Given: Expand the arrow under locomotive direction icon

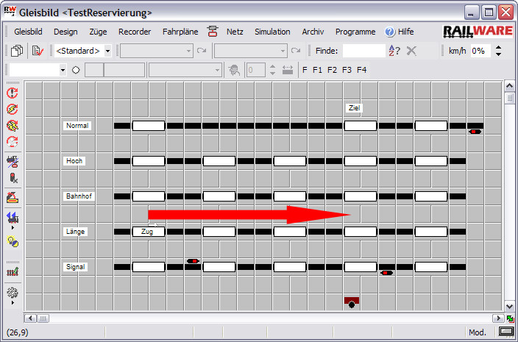Looking at the screenshot, I should point(13,228).
